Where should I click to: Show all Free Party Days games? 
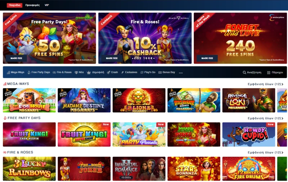tap(265, 118)
